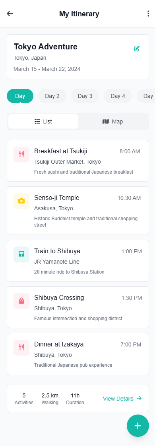Open the Dinner at Izakaya activity card
The height and width of the screenshot is (446, 155).
(78, 354)
